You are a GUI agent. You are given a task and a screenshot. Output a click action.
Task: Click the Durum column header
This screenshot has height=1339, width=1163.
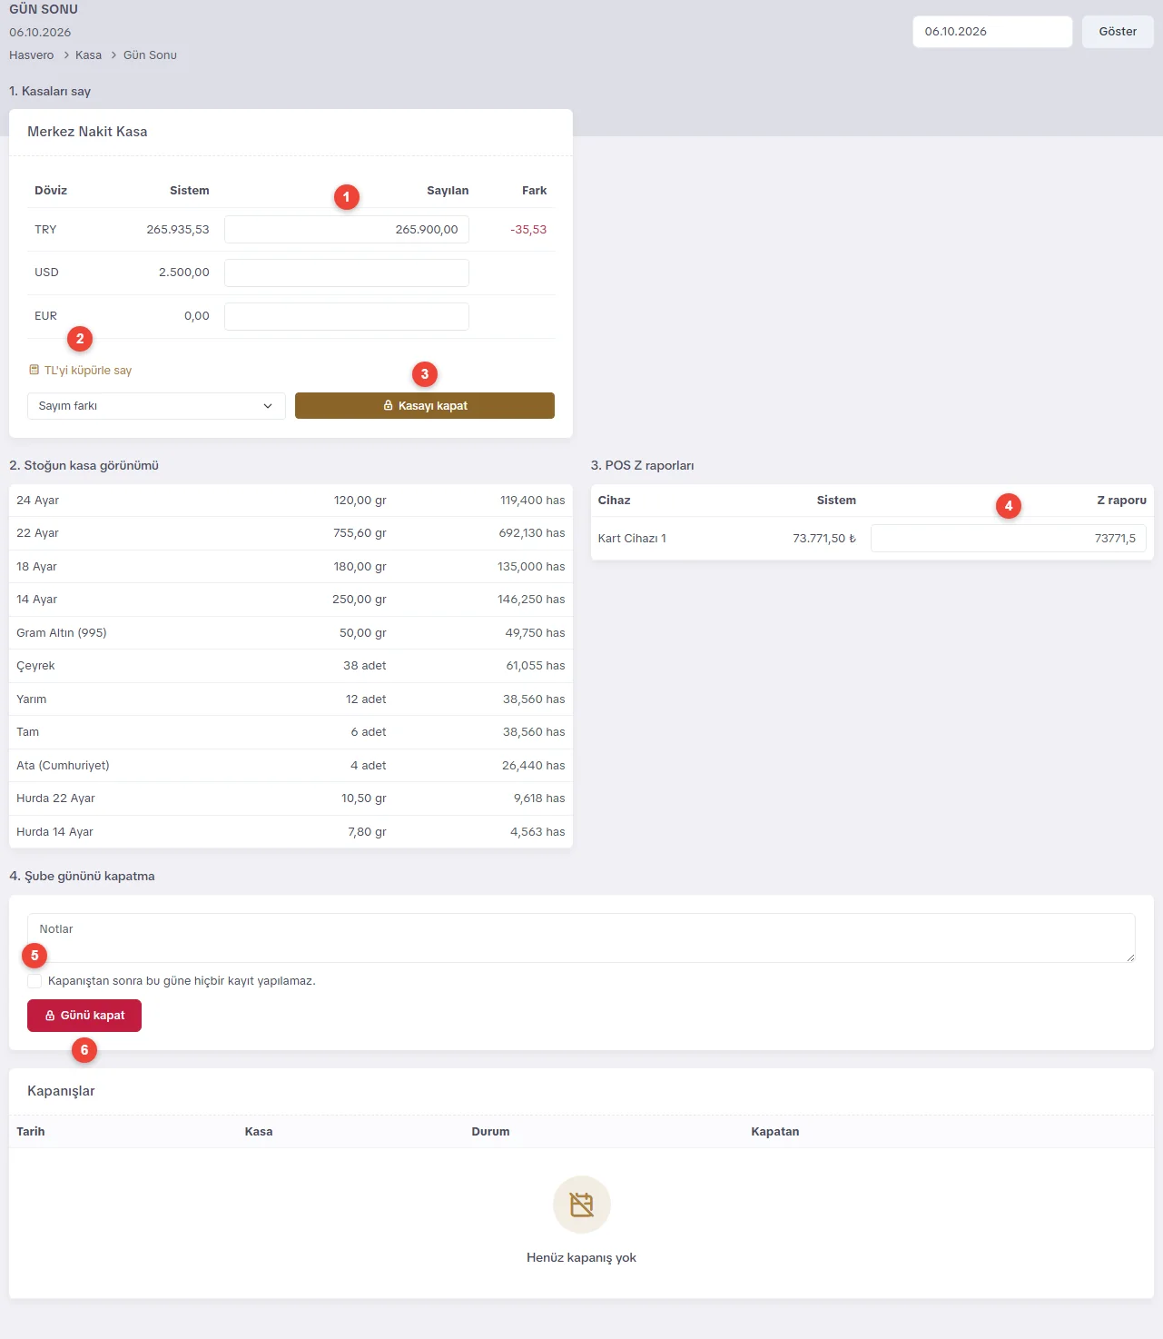[x=490, y=1132]
